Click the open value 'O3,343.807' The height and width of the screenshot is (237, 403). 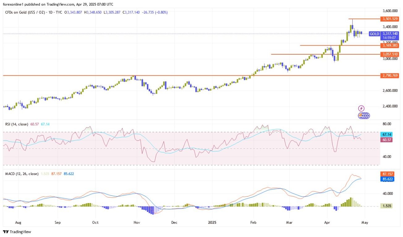point(74,12)
